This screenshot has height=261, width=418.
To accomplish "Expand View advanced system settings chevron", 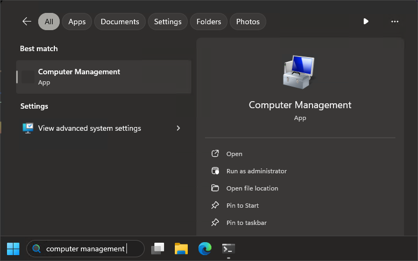I will pyautogui.click(x=178, y=128).
